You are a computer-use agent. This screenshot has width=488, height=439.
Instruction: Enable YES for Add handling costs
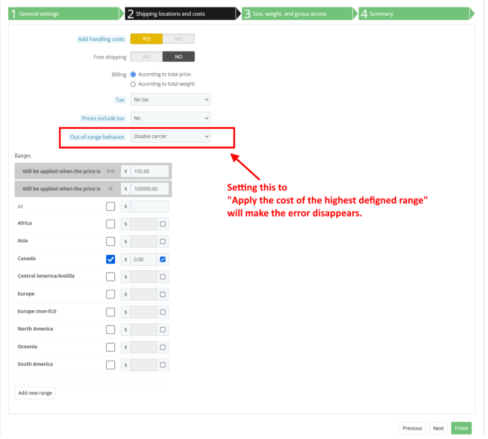146,39
